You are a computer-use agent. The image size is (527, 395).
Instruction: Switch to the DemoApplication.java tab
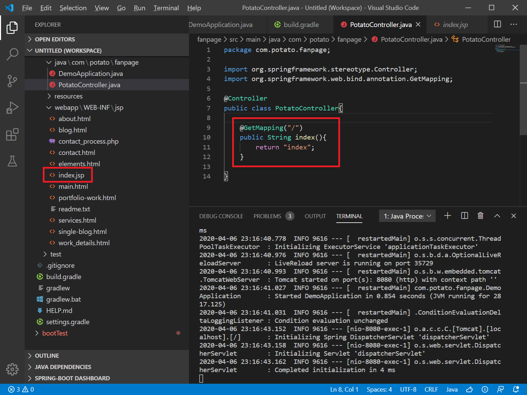227,25
